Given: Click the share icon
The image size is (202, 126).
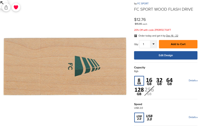Looking at the screenshot, I should coord(6,7).
